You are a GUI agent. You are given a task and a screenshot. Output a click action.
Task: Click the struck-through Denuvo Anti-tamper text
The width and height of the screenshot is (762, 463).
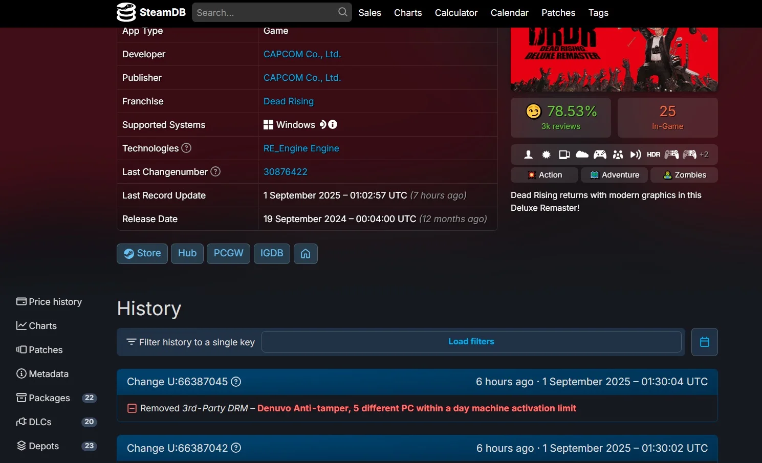[417, 408]
